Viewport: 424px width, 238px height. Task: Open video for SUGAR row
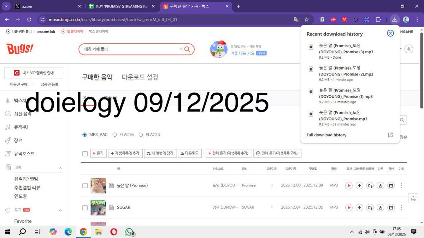(391, 207)
